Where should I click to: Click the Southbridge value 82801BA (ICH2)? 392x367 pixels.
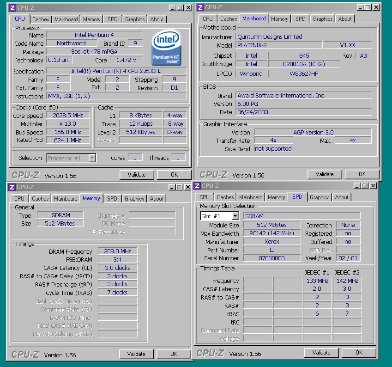(x=304, y=64)
